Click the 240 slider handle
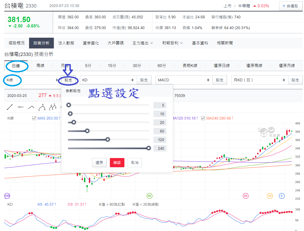304x231 pixels. pyautogui.click(x=148, y=148)
